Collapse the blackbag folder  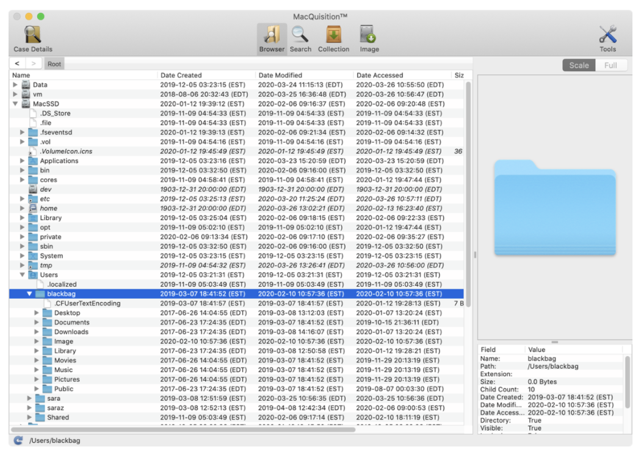pos(29,293)
